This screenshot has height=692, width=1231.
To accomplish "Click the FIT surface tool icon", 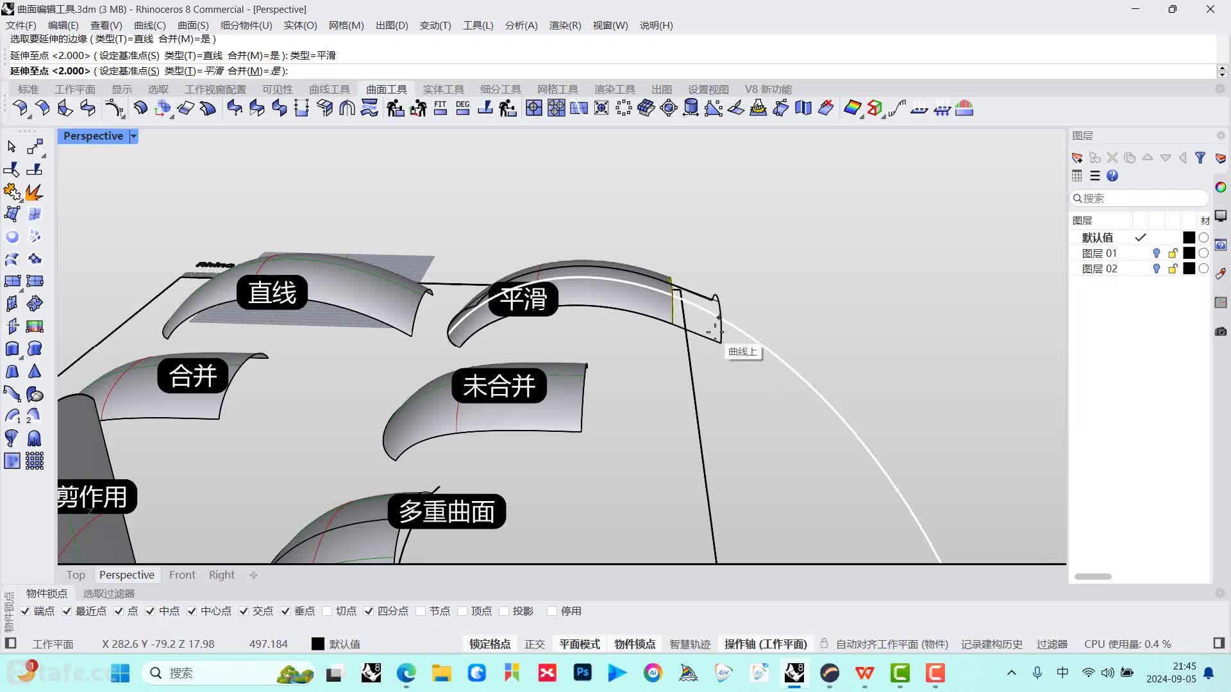I will [x=440, y=108].
